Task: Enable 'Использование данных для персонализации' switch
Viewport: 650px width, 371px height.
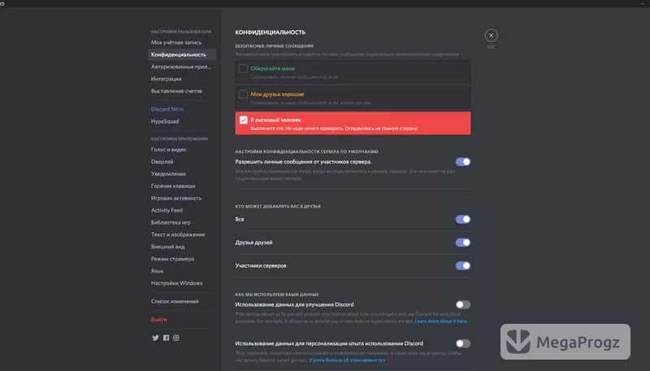Action: click(x=462, y=343)
